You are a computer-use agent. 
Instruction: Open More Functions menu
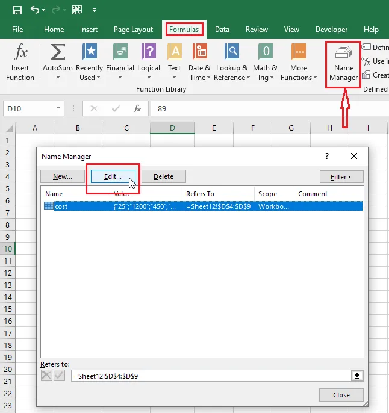tap(299, 62)
